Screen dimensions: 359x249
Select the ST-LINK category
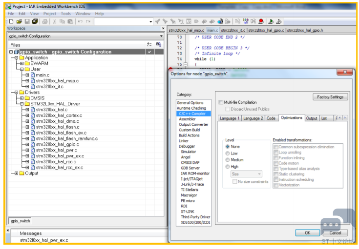187,211
